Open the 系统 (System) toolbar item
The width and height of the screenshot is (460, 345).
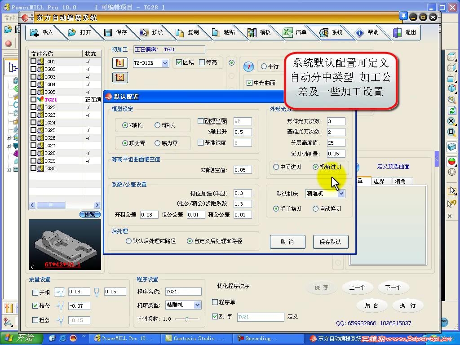(331, 32)
